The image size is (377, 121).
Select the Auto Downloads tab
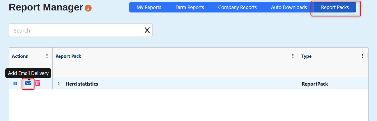(x=289, y=7)
